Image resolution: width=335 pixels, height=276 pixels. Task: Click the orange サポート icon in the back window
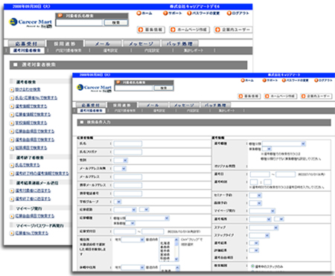click(165, 13)
